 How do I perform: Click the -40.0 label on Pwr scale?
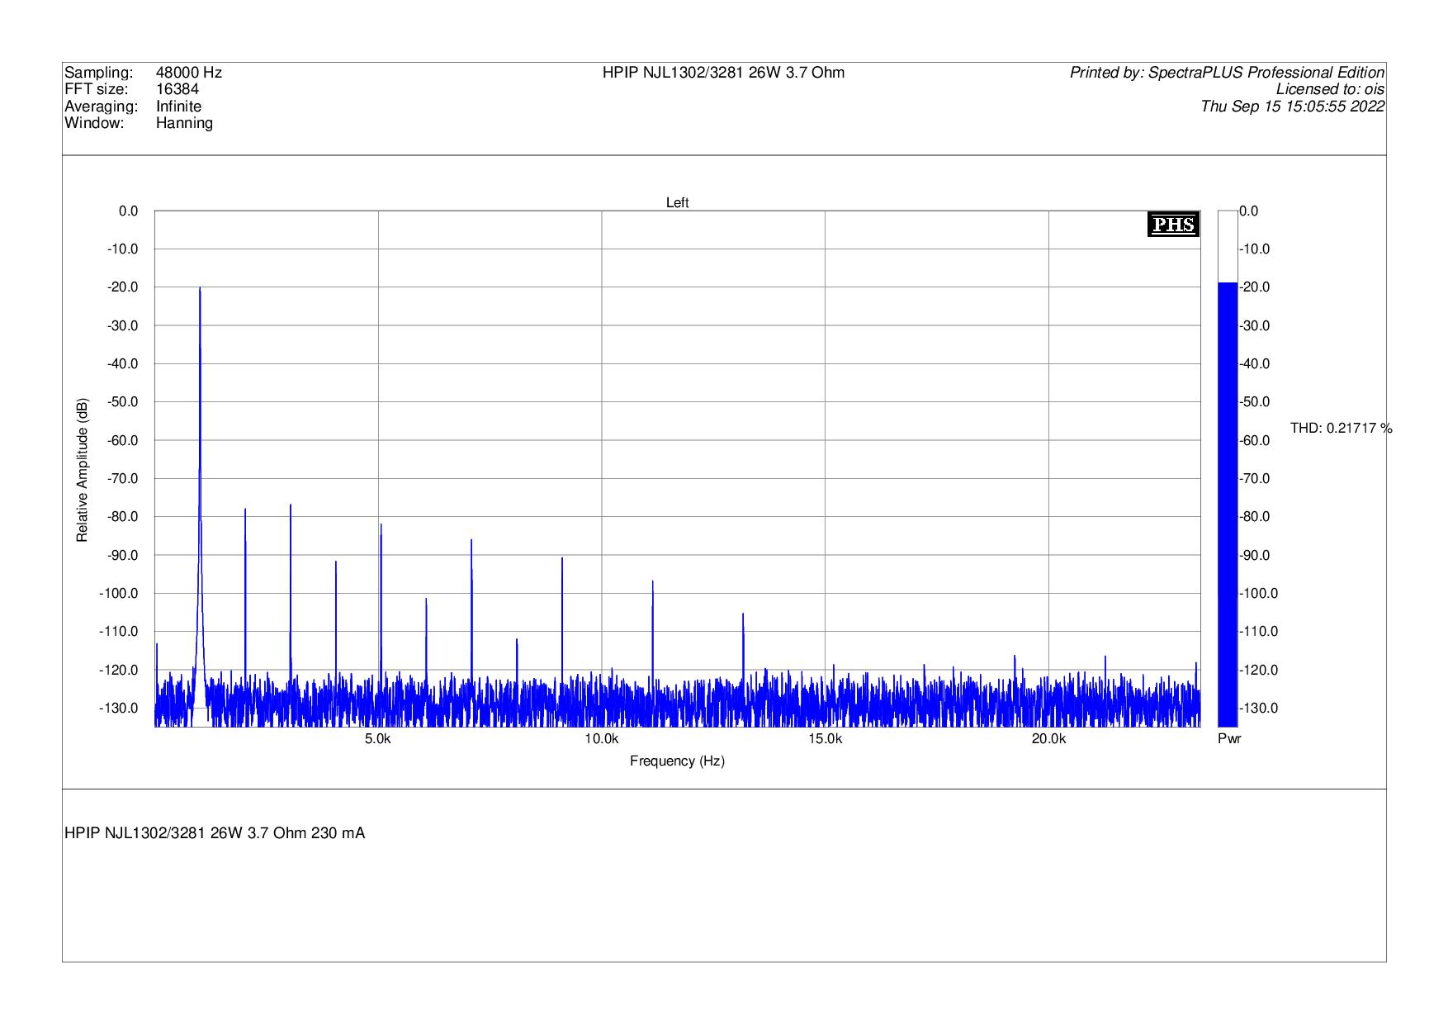point(1255,364)
